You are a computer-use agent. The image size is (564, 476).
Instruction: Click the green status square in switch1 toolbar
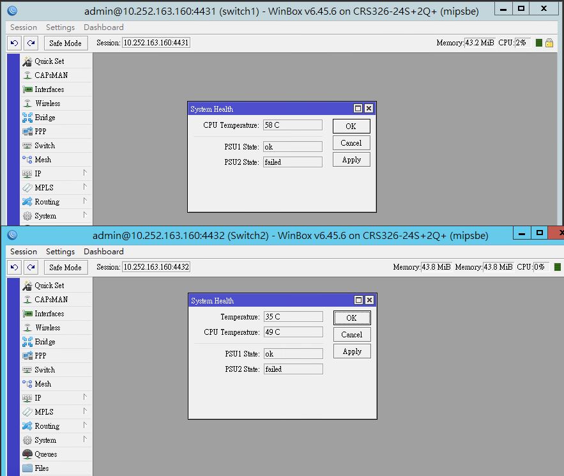539,43
